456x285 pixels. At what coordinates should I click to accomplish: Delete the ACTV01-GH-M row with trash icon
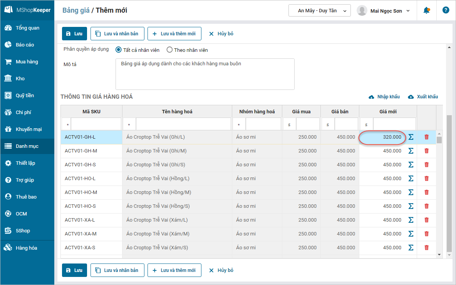426,151
